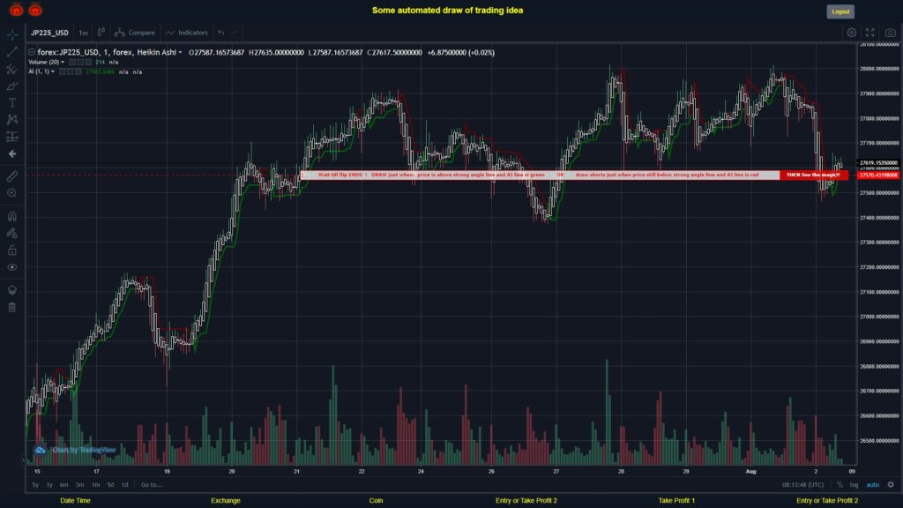The height and width of the screenshot is (508, 903).
Task: Click the back arrow icon in the sidebar
Action: click(12, 153)
